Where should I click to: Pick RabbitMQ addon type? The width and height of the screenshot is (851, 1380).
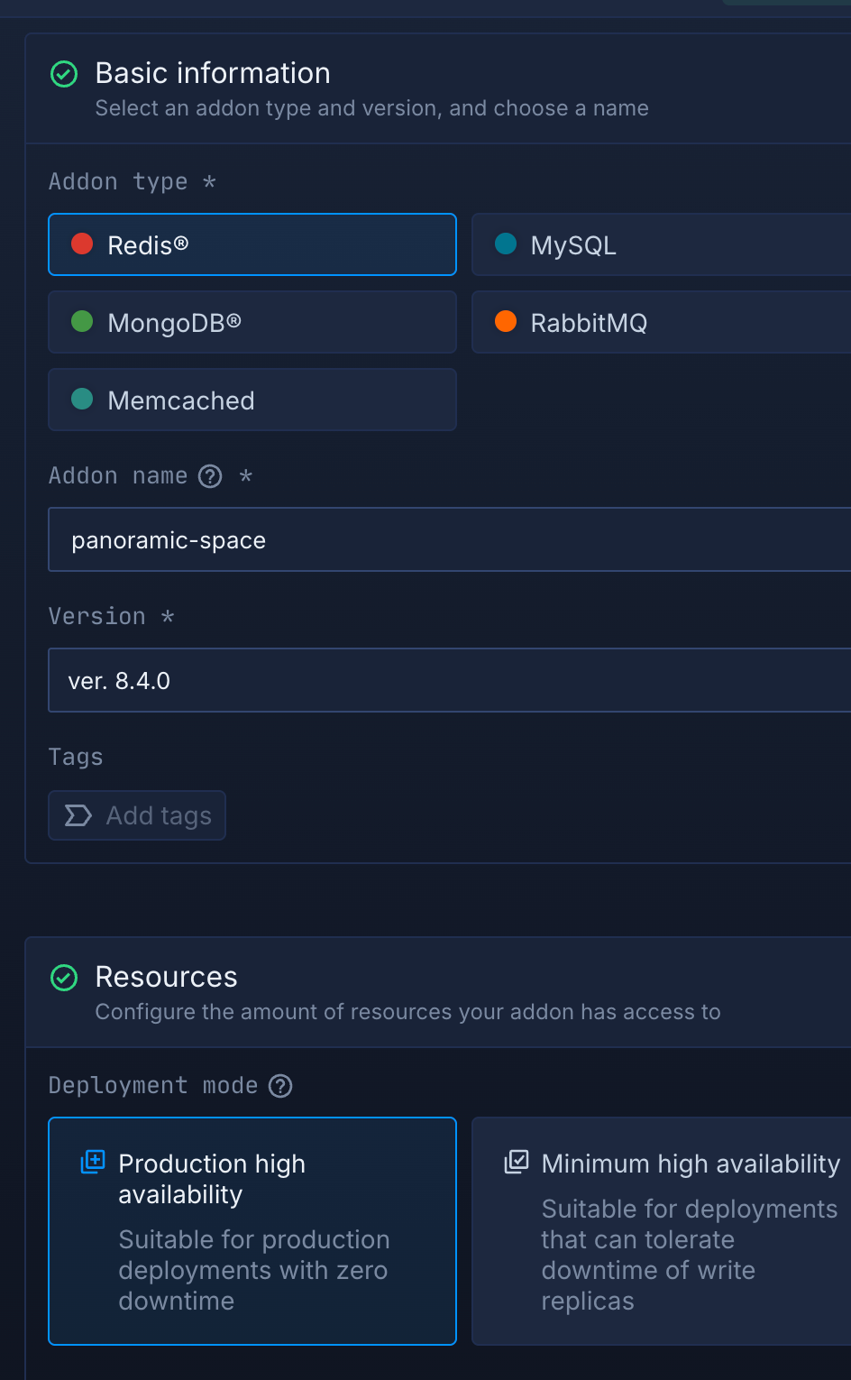click(x=661, y=322)
